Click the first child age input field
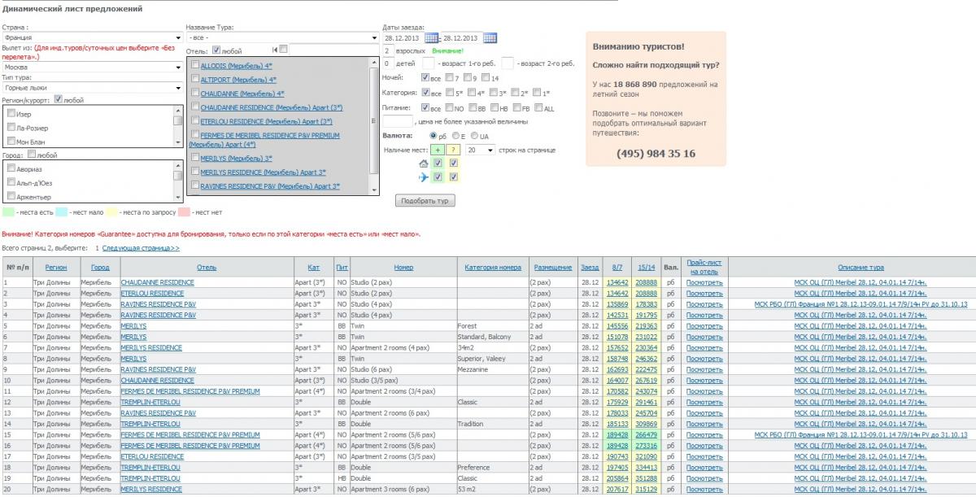 coord(429,63)
